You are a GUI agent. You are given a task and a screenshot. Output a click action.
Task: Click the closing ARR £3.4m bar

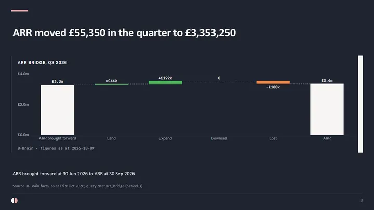point(327,109)
